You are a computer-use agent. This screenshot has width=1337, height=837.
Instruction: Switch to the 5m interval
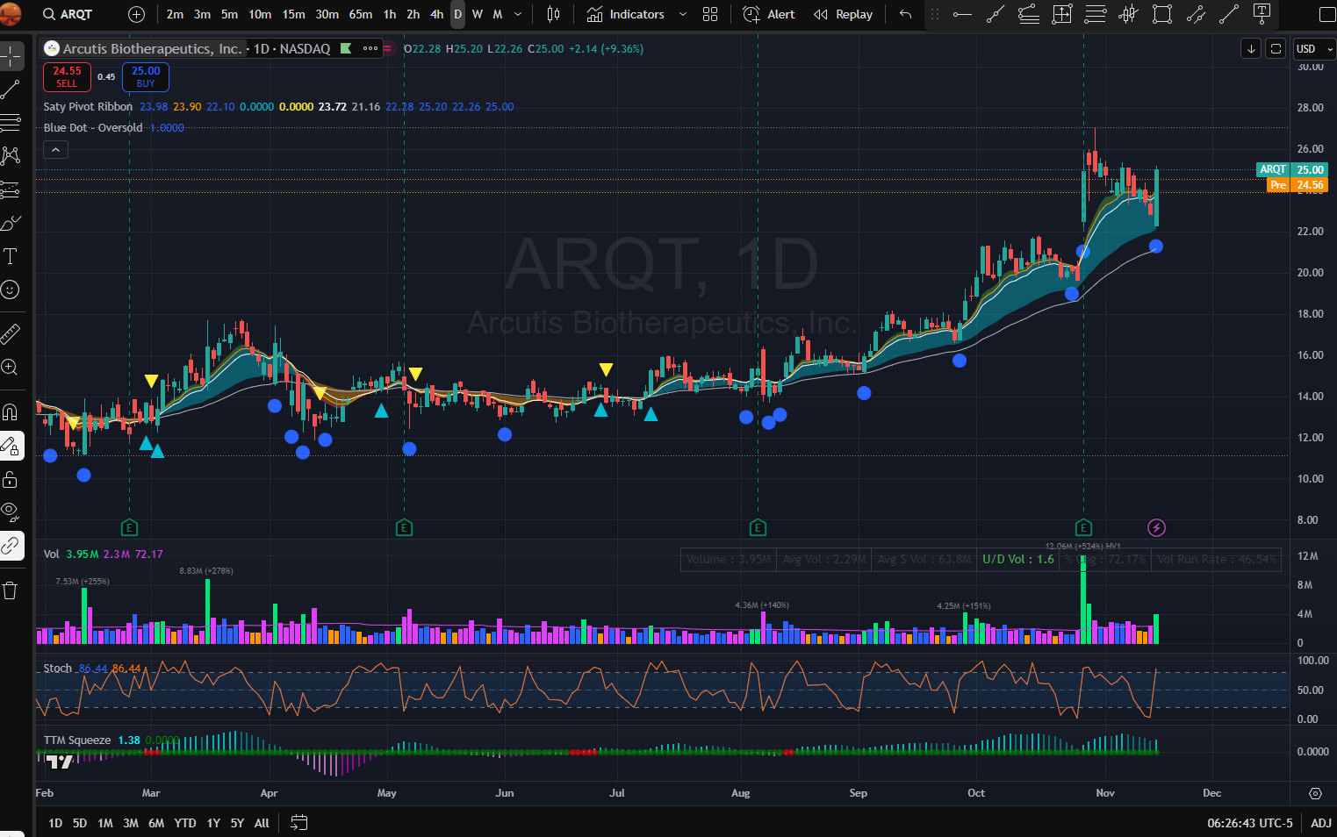pyautogui.click(x=229, y=14)
